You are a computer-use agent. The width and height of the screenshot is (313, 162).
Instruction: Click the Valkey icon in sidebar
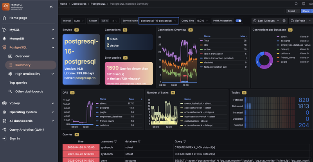[x=4, y=103]
